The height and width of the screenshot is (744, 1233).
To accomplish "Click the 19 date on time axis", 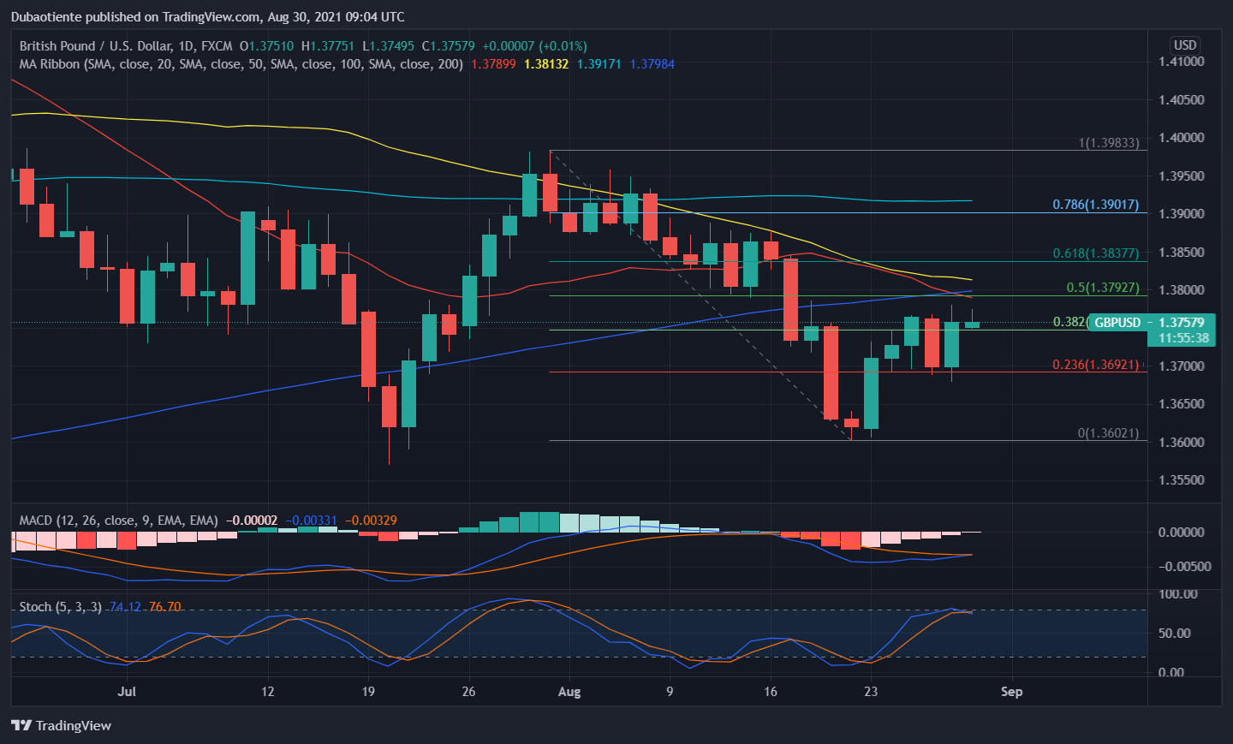I will [x=368, y=692].
